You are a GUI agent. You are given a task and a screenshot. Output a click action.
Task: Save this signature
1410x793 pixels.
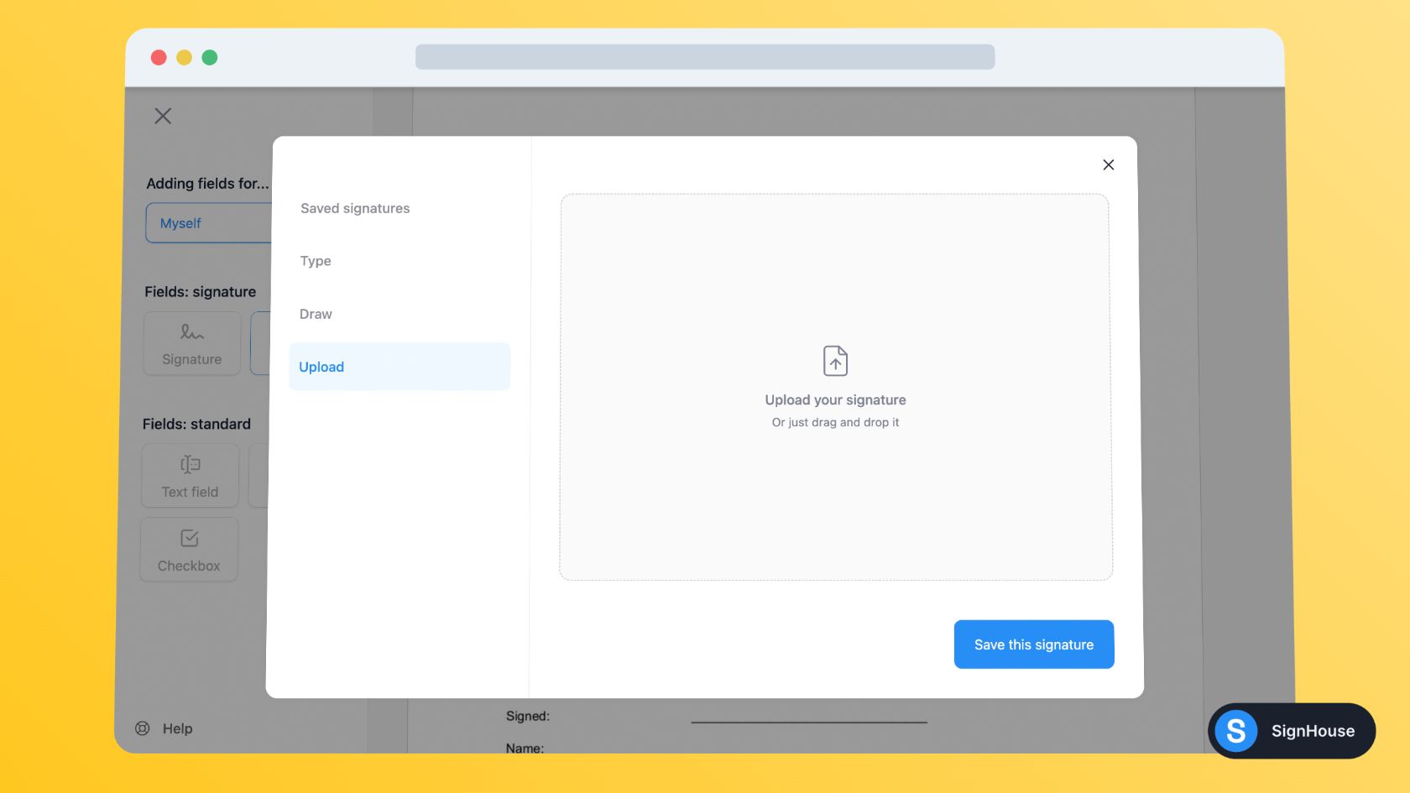click(x=1033, y=644)
